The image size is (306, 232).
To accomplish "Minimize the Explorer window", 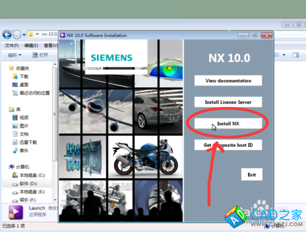I will [287, 25].
